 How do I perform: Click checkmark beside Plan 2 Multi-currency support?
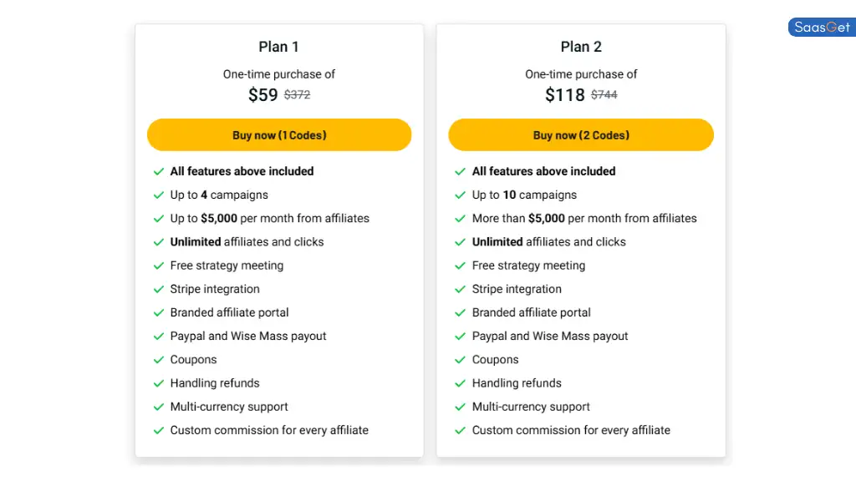pyautogui.click(x=461, y=407)
